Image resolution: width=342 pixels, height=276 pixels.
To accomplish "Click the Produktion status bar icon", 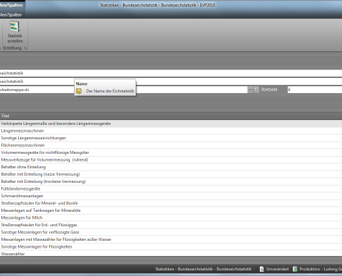I will tap(295, 269).
